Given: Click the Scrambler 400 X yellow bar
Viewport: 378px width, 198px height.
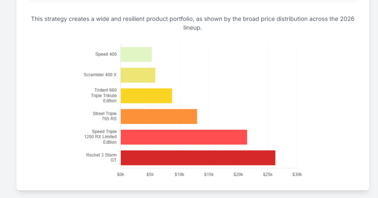Looking at the screenshot, I should pos(138,75).
